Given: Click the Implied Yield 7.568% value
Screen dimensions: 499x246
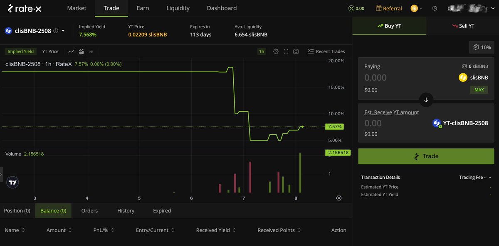Looking at the screenshot, I should 88,34.
